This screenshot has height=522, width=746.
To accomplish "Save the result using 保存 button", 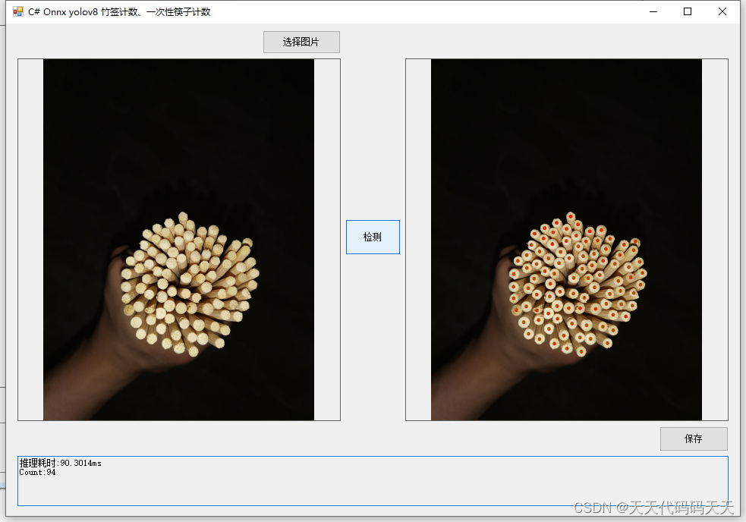I will [693, 439].
